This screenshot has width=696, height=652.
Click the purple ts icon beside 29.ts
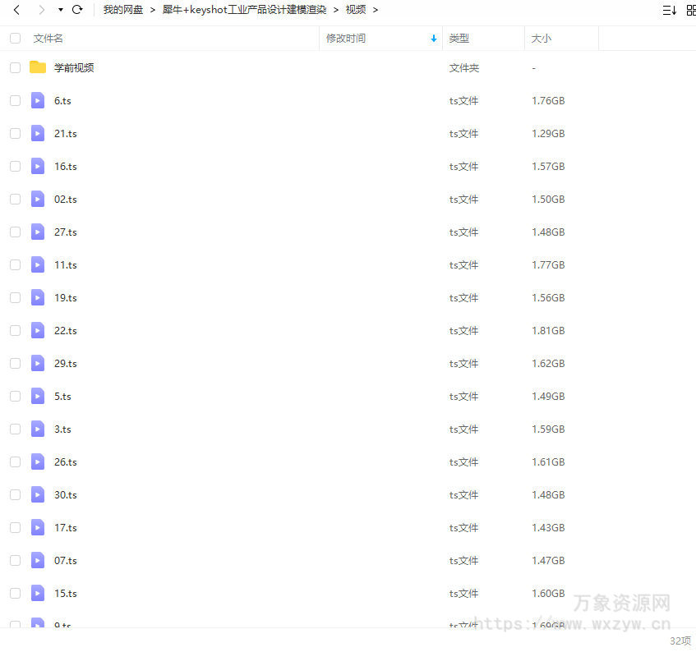tap(38, 363)
